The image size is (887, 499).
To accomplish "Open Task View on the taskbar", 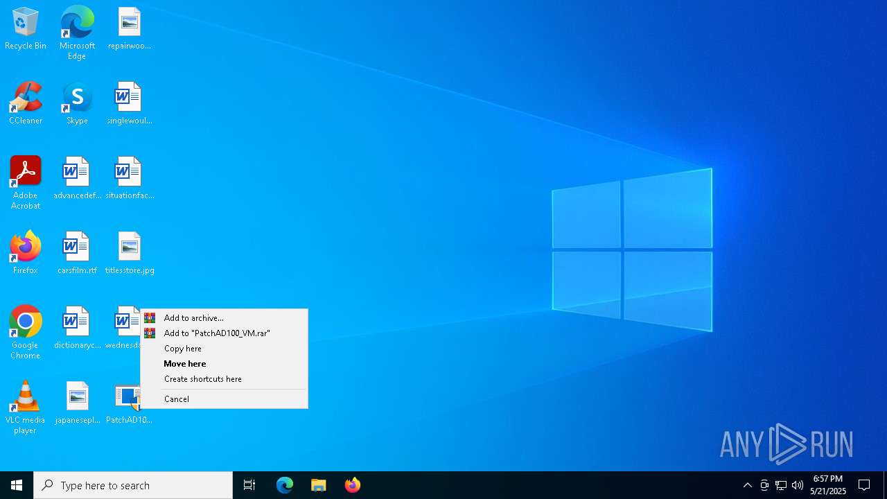I will tap(249, 485).
